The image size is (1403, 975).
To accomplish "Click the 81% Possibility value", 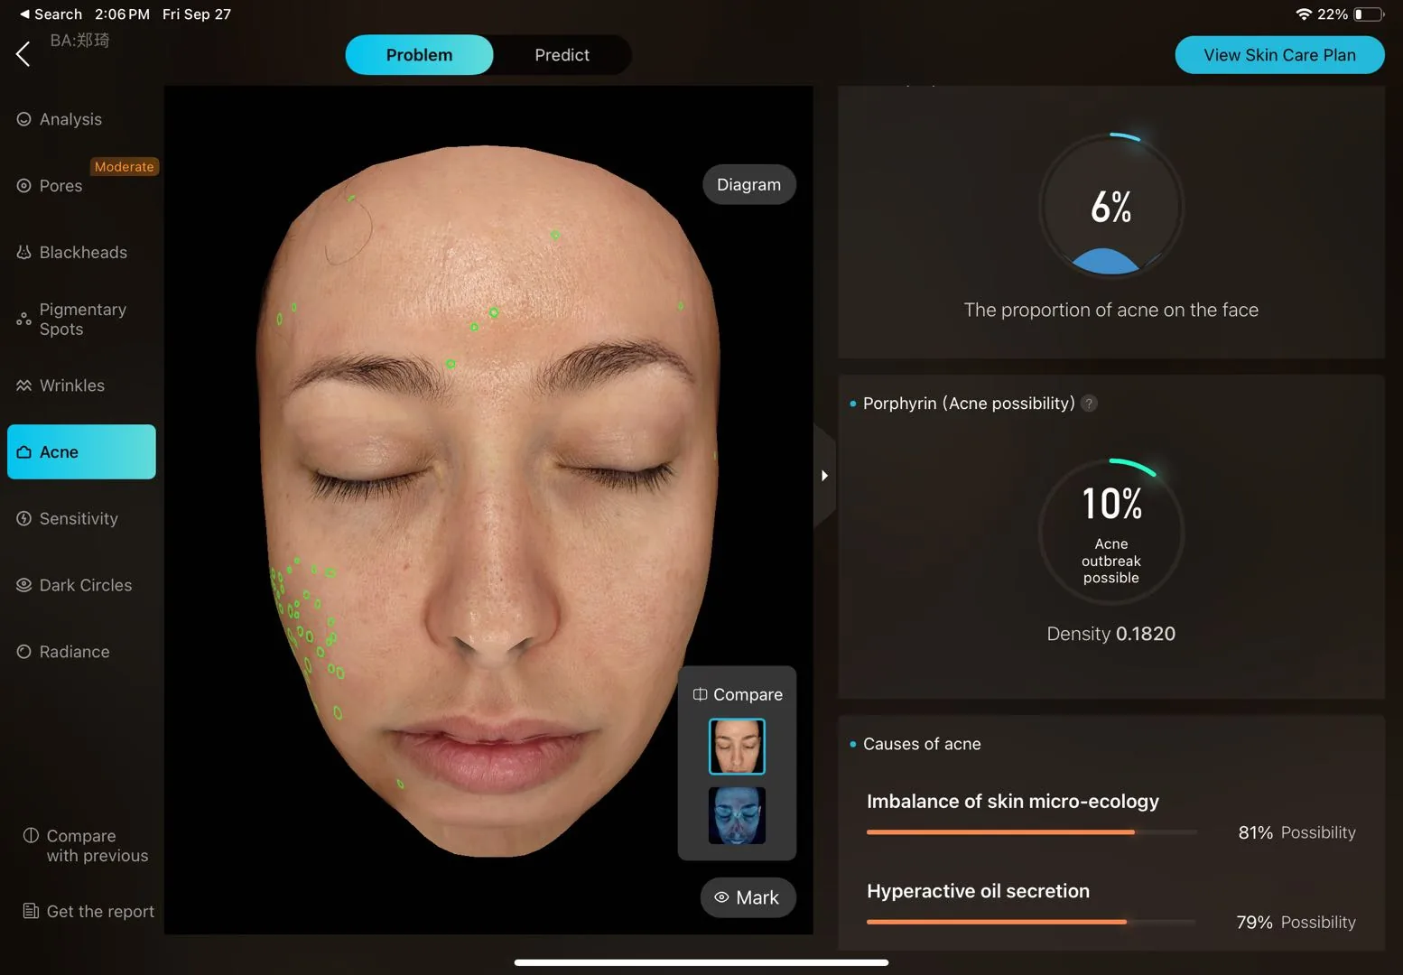I will click(1296, 832).
